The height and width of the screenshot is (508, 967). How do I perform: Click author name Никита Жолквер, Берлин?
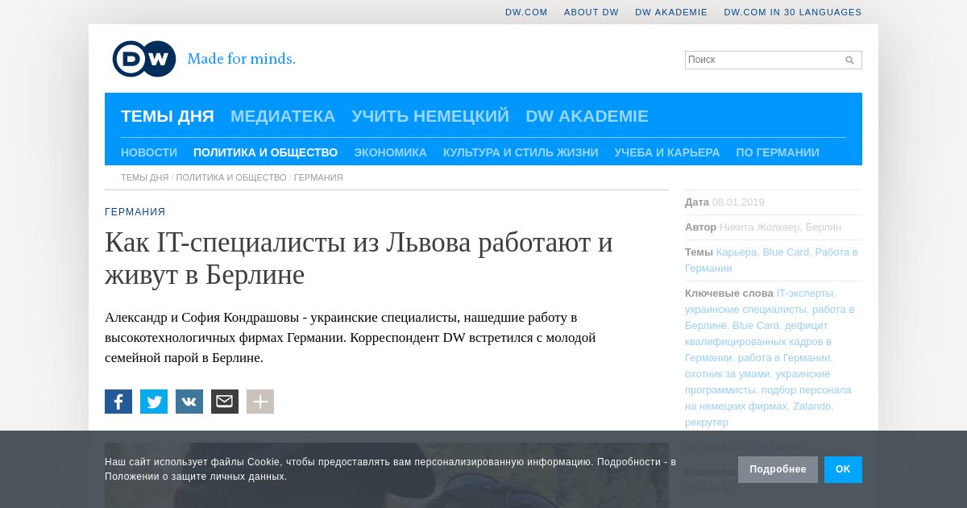coord(780,227)
